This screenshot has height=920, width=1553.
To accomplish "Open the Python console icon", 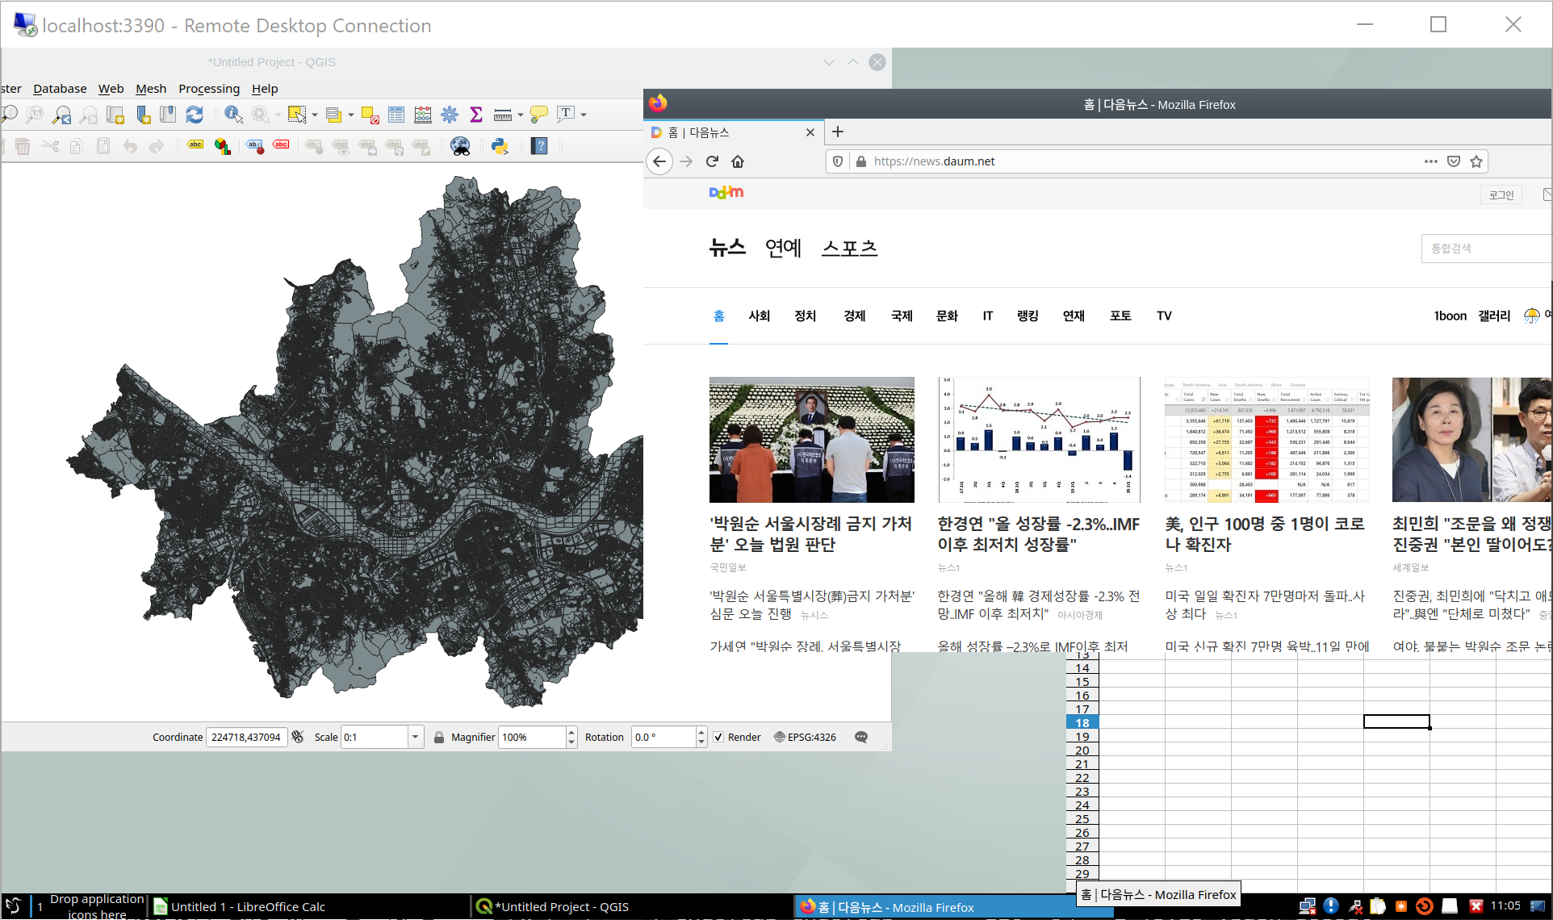I will click(x=500, y=146).
